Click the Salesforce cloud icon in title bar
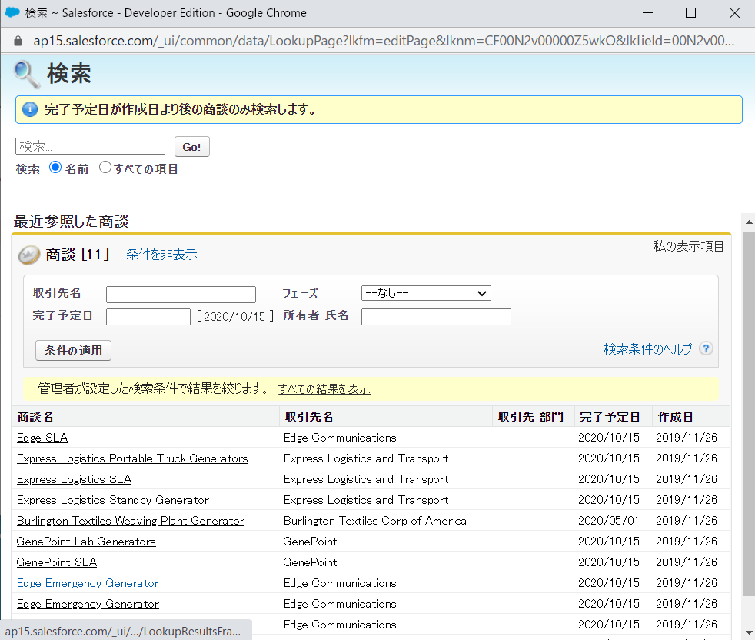Viewport: 755px width, 640px height. click(x=12, y=12)
